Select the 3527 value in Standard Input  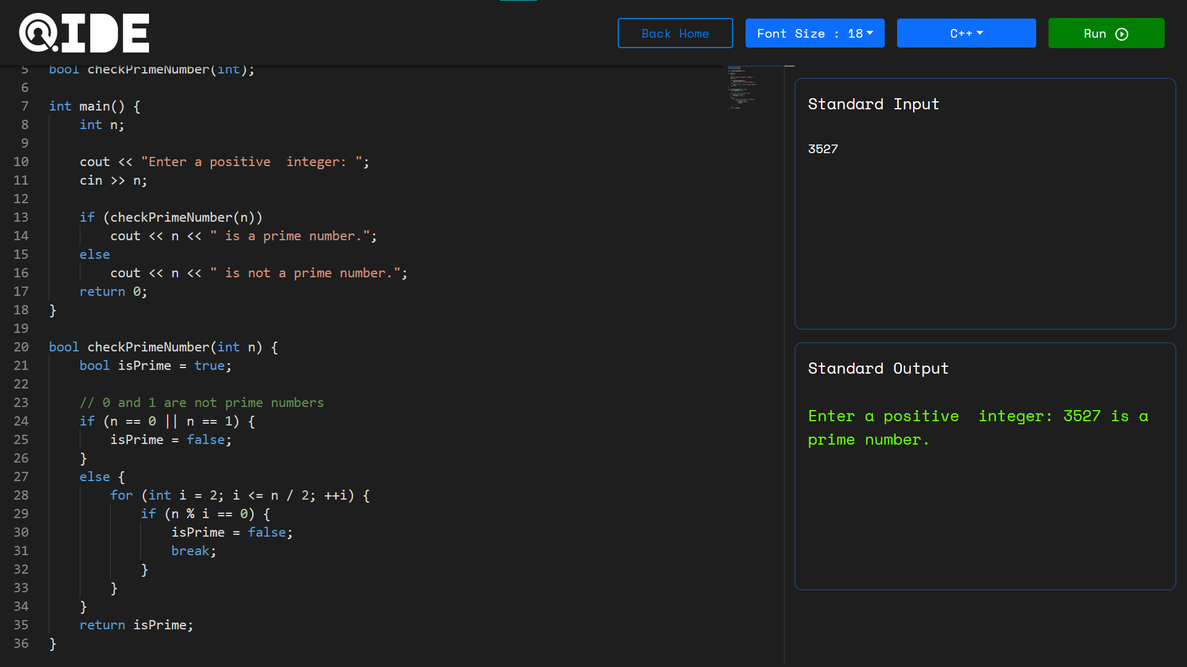point(823,148)
